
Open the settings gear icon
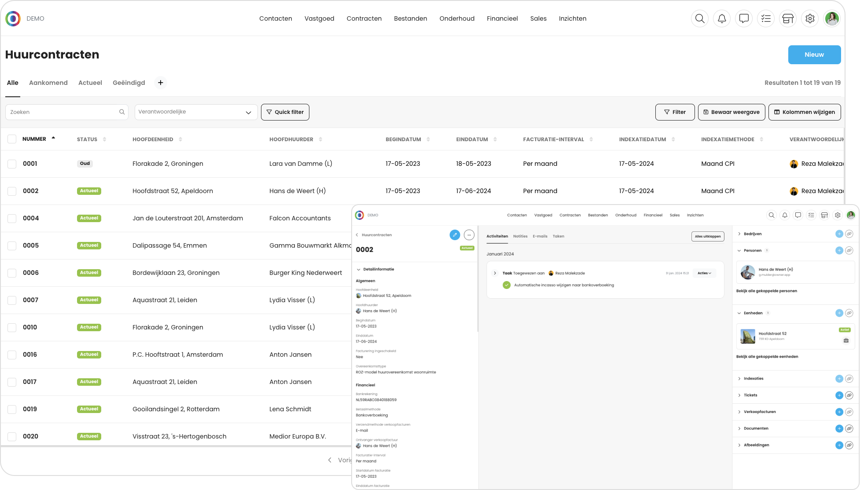point(810,18)
